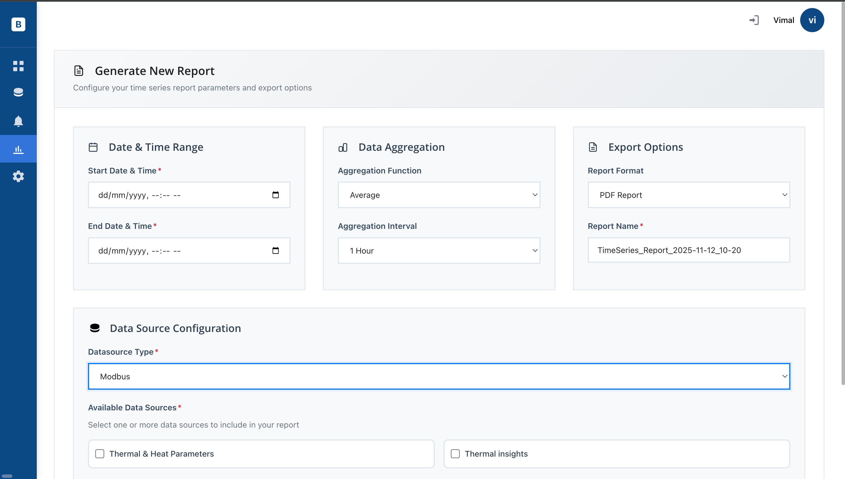
Task: Open the Datasource Type dropdown showing Modbus
Action: point(439,376)
